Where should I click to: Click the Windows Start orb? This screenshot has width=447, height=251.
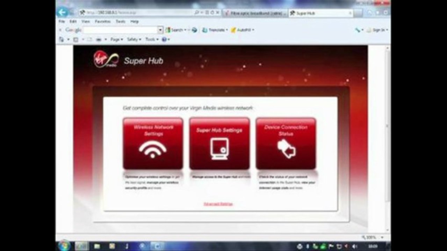(64, 245)
